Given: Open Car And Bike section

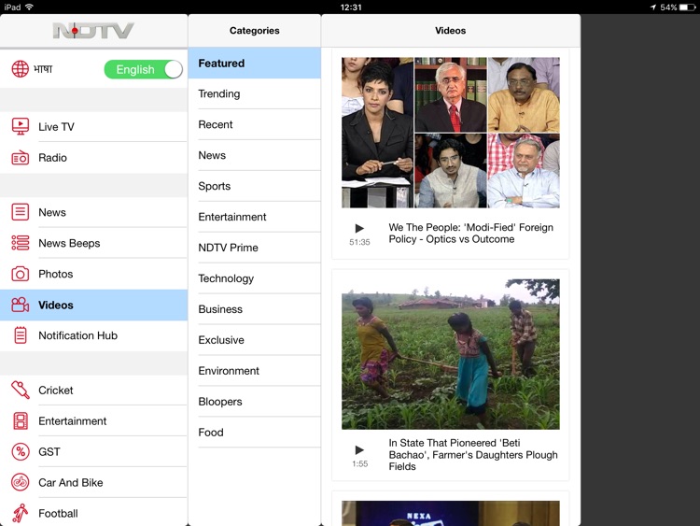Looking at the screenshot, I should (93, 483).
